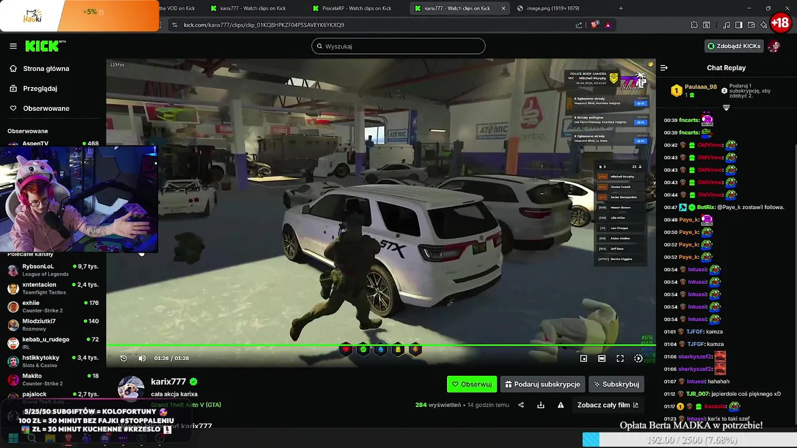Click the karix777 channel name under video
Screen dimensions: 797x448
pyautogui.click(x=168, y=381)
